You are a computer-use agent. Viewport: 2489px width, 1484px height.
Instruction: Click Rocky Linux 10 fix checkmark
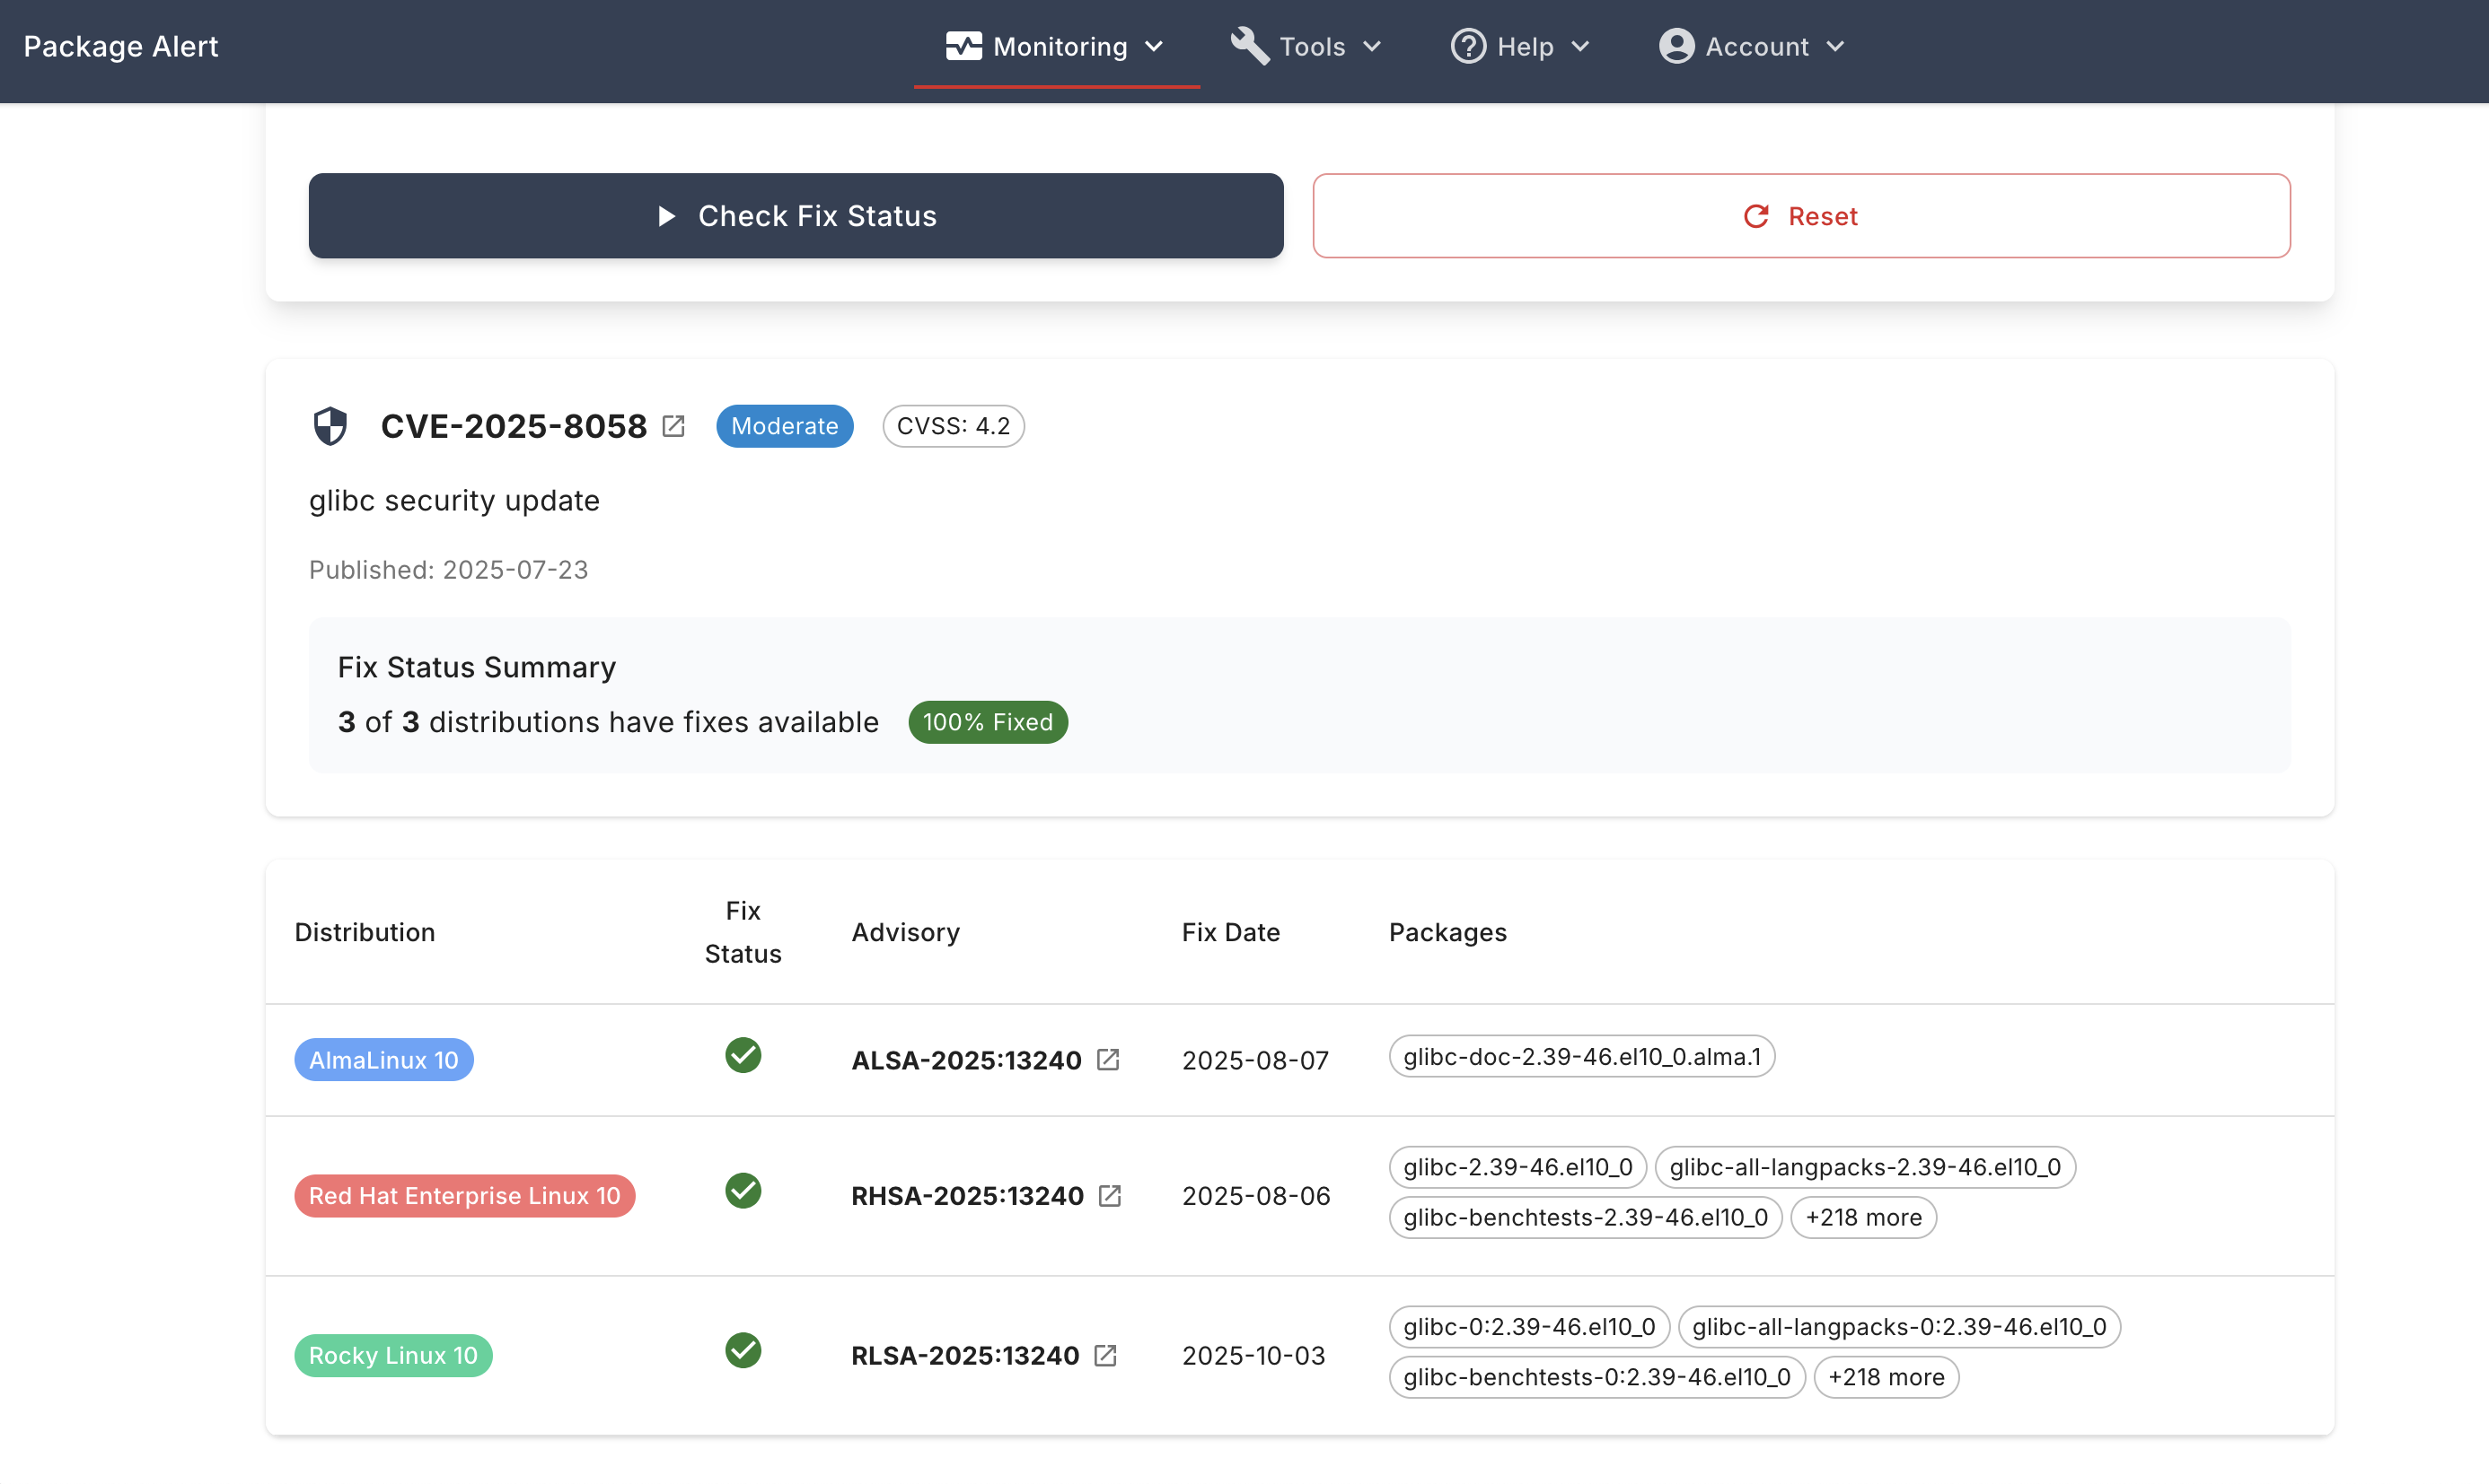click(743, 1351)
